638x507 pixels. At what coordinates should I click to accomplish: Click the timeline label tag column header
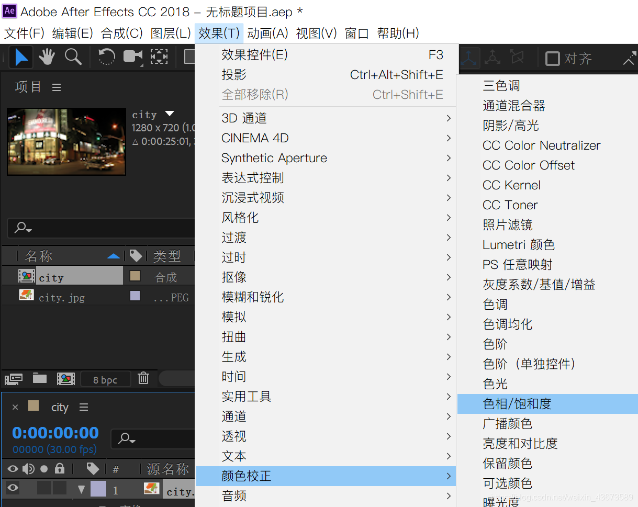click(93, 468)
